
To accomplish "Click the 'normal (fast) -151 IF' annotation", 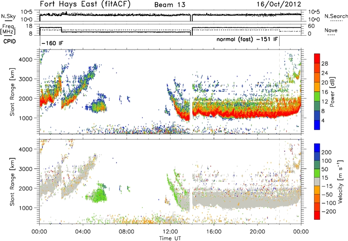I will 247,40.
